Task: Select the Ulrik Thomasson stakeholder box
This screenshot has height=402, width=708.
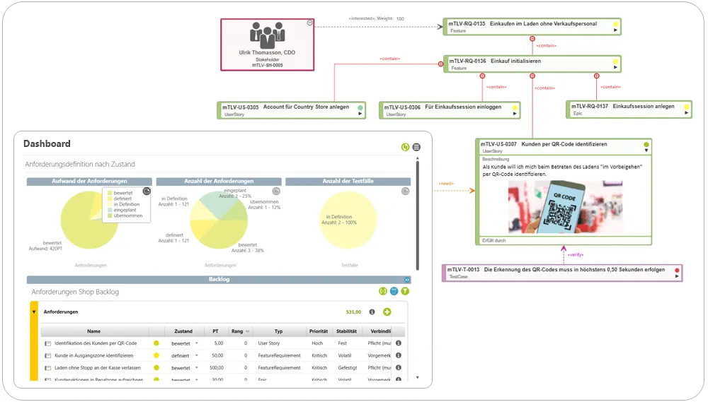Action: coord(268,45)
